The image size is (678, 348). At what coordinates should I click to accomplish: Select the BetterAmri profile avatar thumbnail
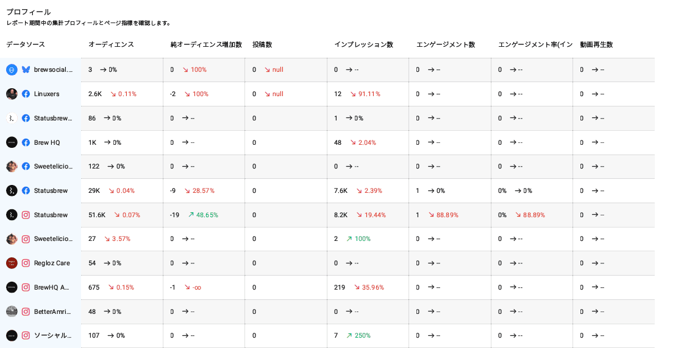12,311
